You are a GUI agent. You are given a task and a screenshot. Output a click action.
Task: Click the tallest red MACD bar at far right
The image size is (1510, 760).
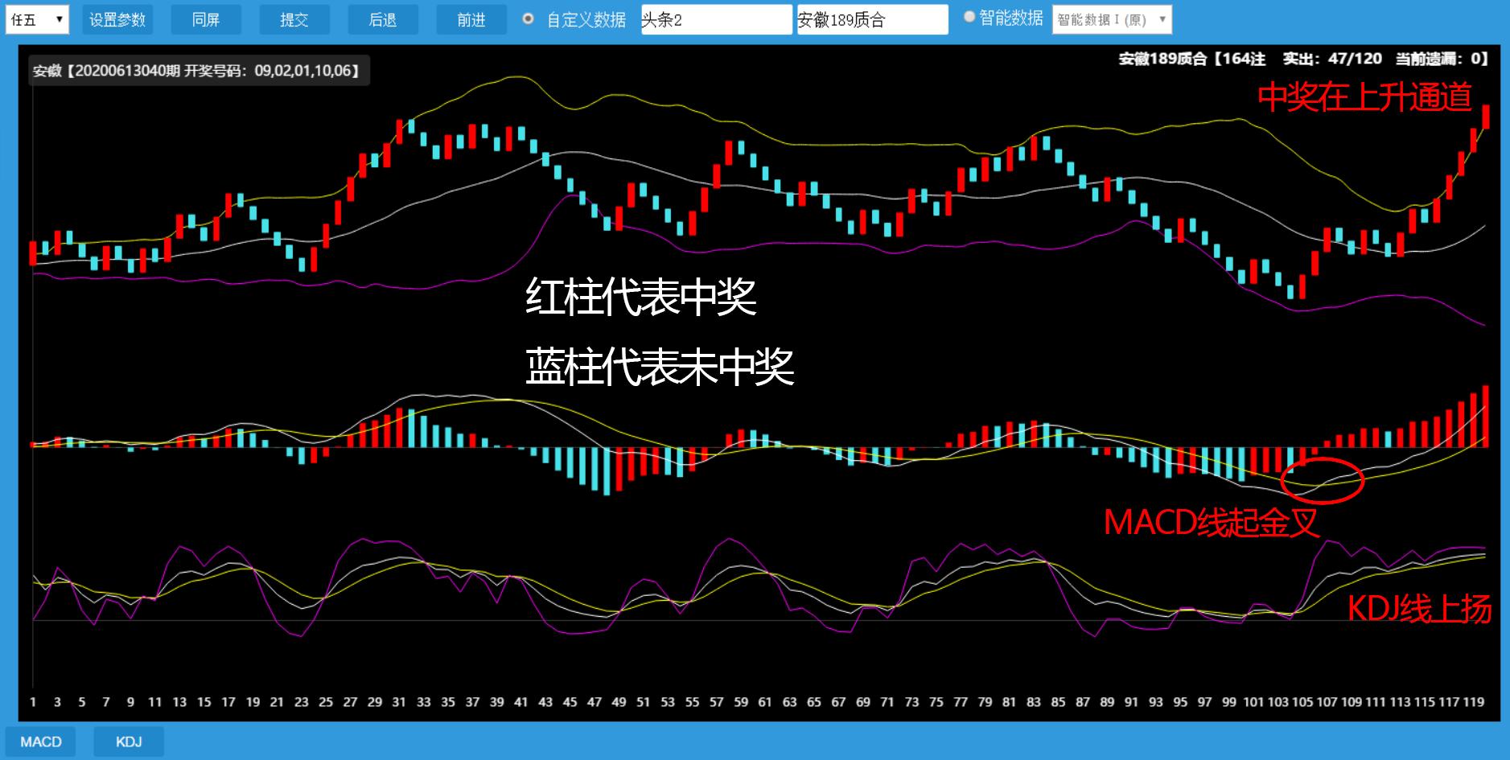(x=1486, y=417)
